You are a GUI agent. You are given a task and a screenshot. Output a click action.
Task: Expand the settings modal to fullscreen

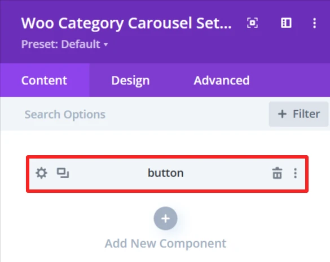252,23
